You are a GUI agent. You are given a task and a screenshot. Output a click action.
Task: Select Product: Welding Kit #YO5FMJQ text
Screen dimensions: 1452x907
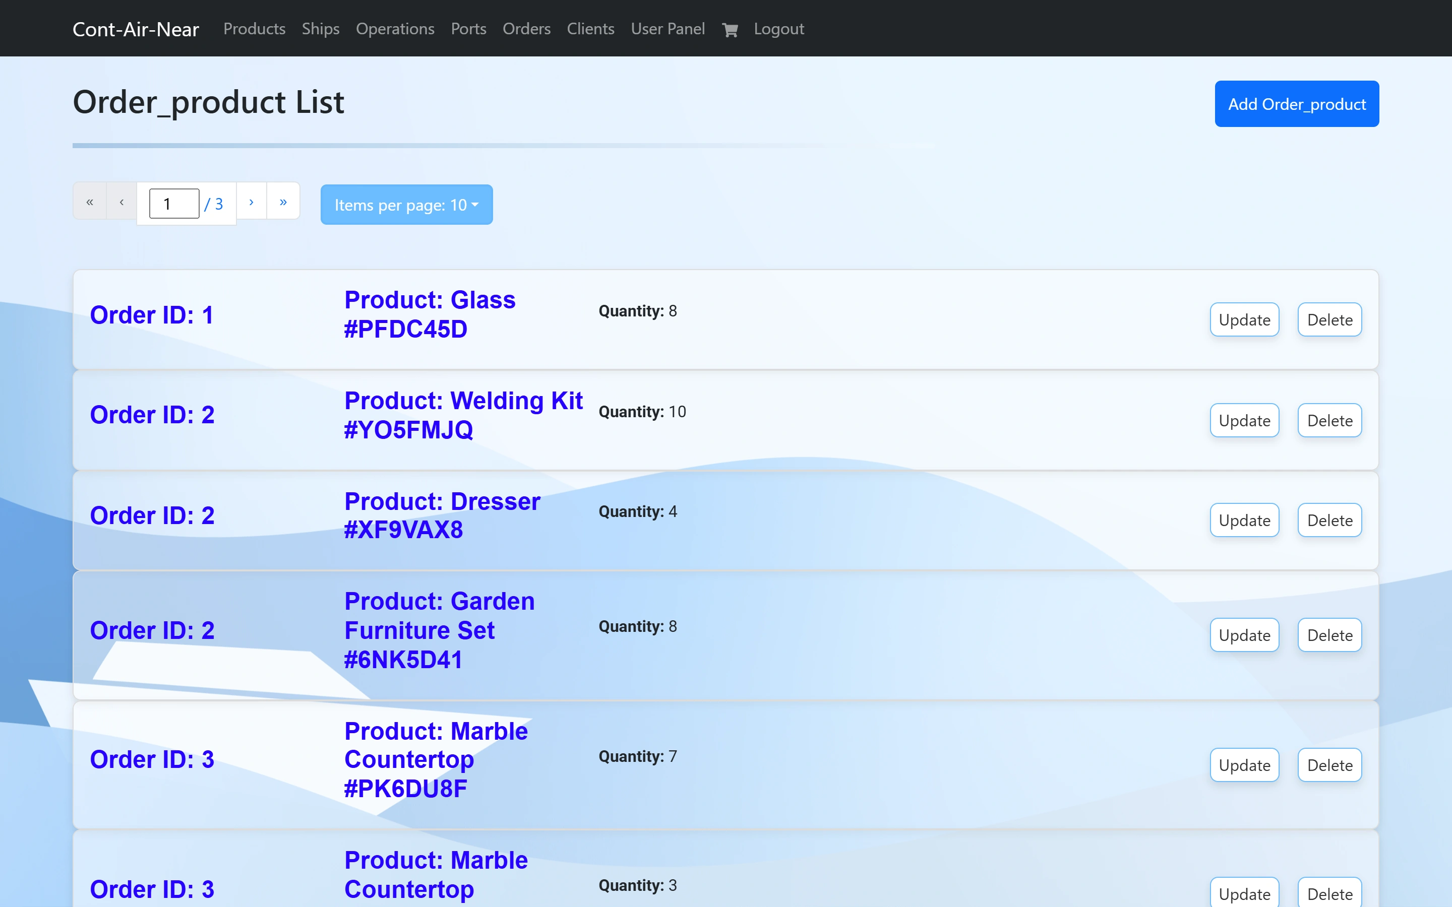(463, 415)
